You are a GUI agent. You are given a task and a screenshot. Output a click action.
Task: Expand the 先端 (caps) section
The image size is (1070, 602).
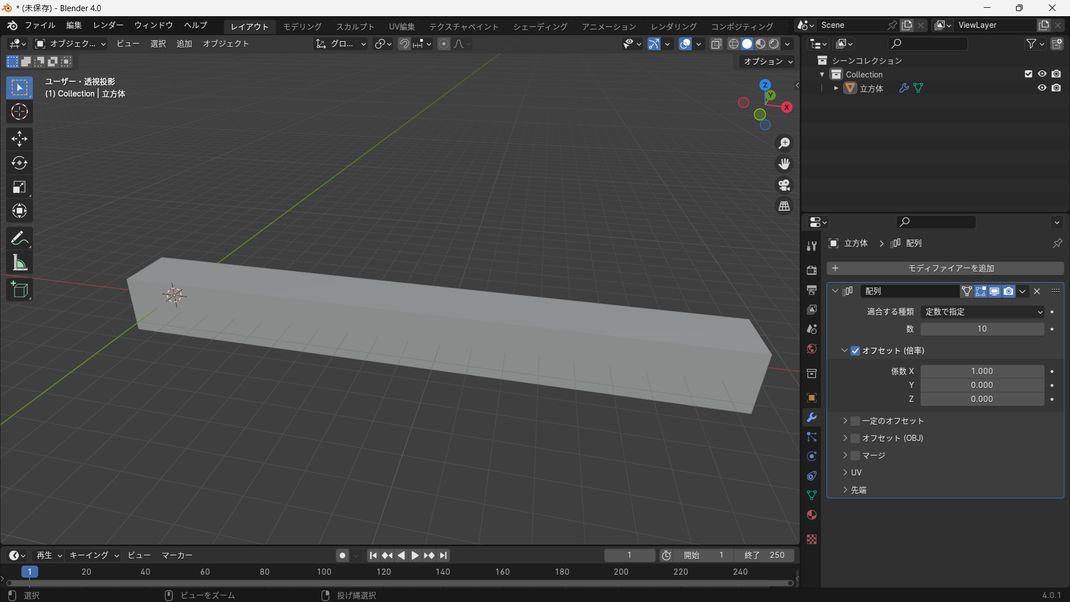tap(845, 490)
